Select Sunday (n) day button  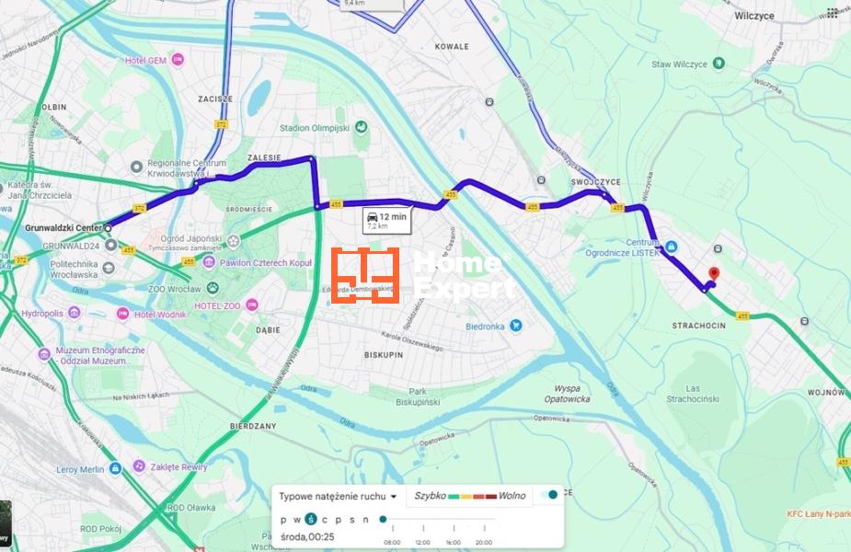(366, 520)
